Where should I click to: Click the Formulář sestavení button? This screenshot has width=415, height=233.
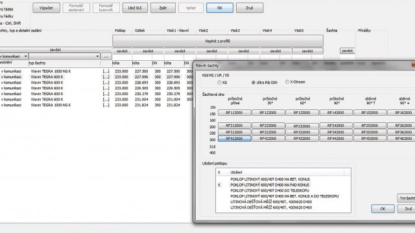coord(77,8)
